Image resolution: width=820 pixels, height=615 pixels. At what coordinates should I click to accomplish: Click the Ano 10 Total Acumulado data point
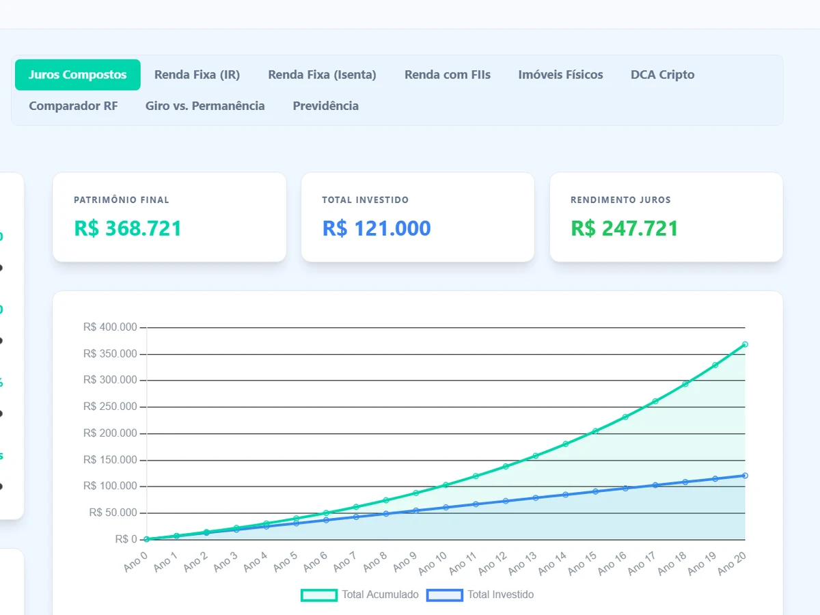(x=446, y=485)
